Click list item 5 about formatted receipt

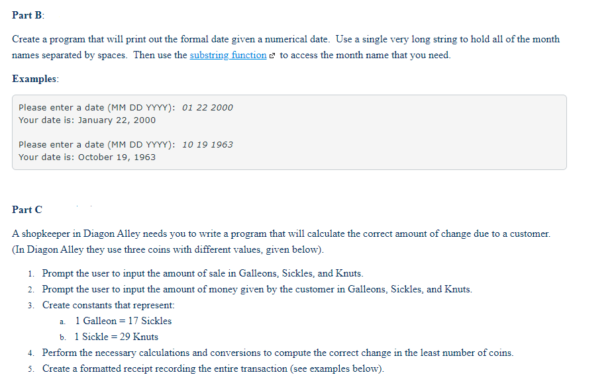213,368
